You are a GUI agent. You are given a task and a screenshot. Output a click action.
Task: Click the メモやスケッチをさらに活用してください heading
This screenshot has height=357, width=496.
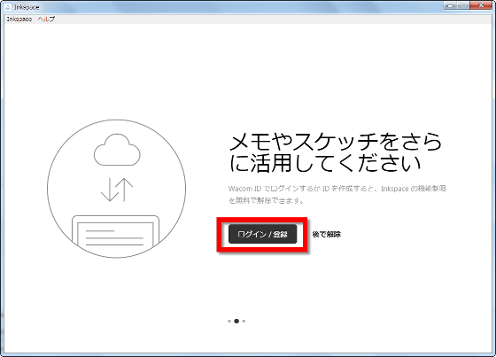[x=336, y=152]
